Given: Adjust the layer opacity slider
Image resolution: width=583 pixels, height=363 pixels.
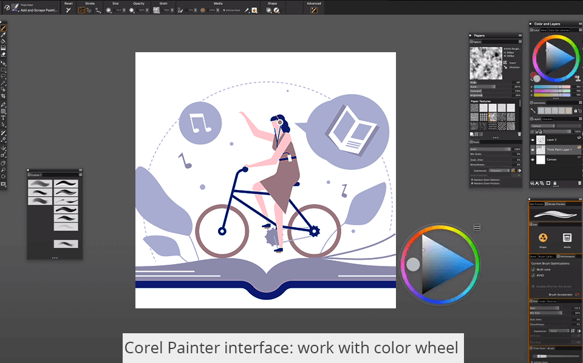Looking at the screenshot, I should click(x=557, y=132).
